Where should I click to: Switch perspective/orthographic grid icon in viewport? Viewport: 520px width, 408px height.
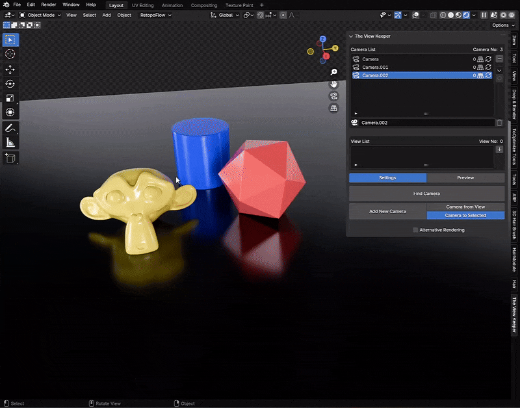(x=333, y=108)
